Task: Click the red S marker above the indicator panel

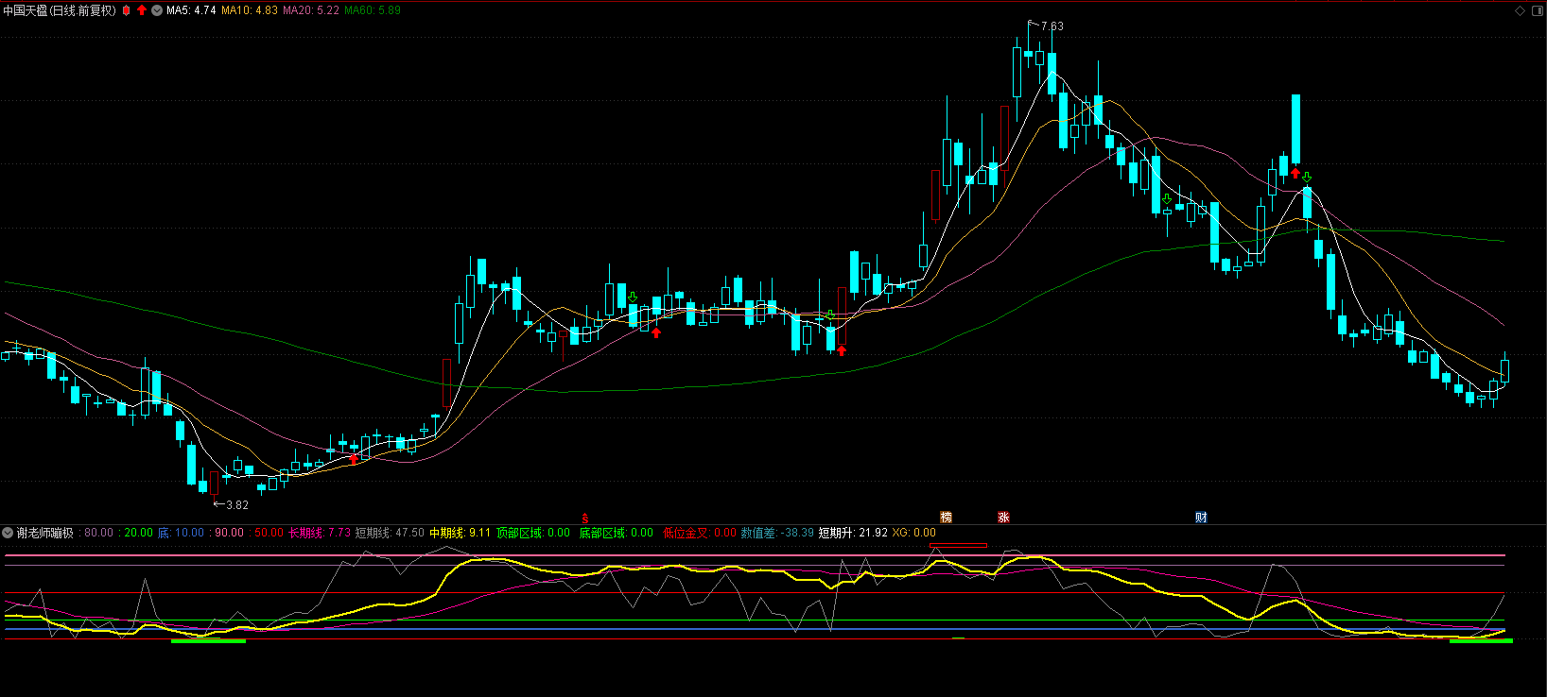Action: [585, 518]
